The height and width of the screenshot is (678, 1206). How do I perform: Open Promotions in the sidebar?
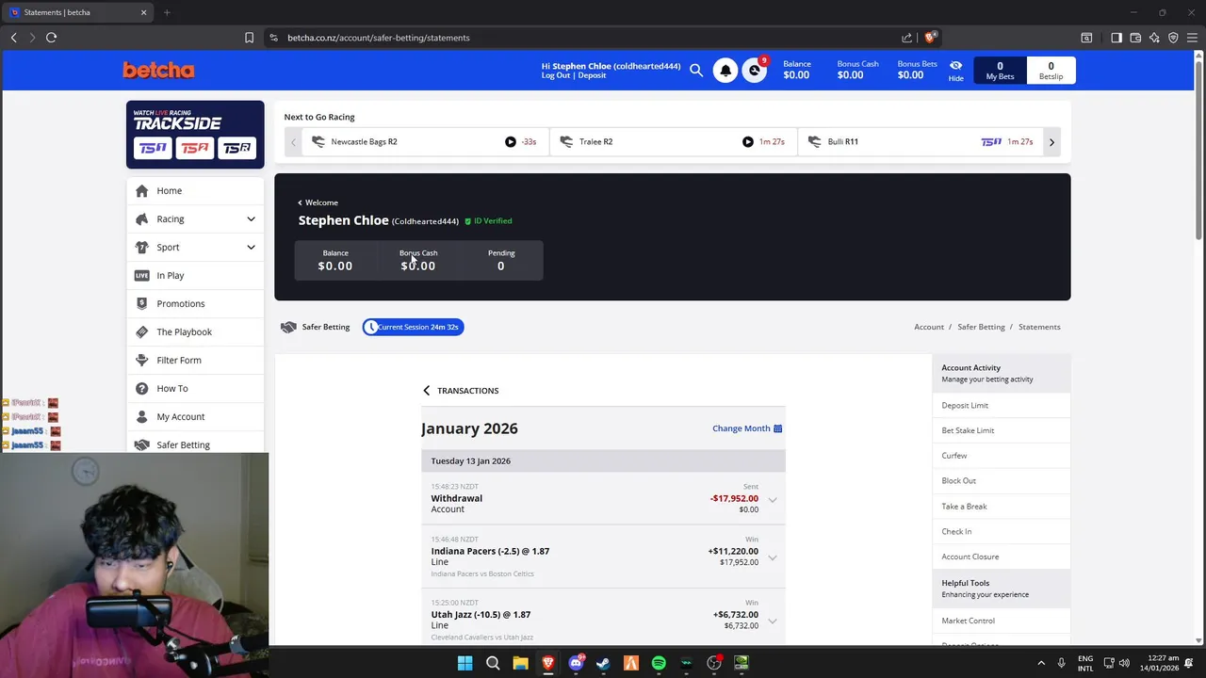[195, 303]
